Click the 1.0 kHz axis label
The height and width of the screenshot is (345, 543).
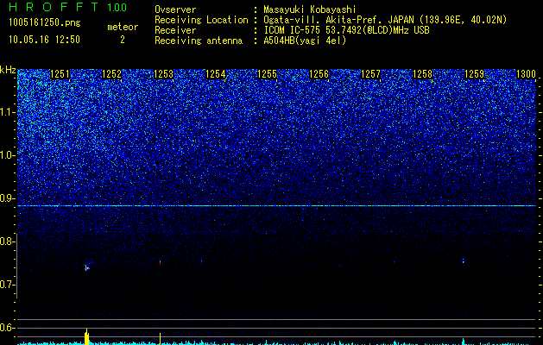(x=7, y=155)
